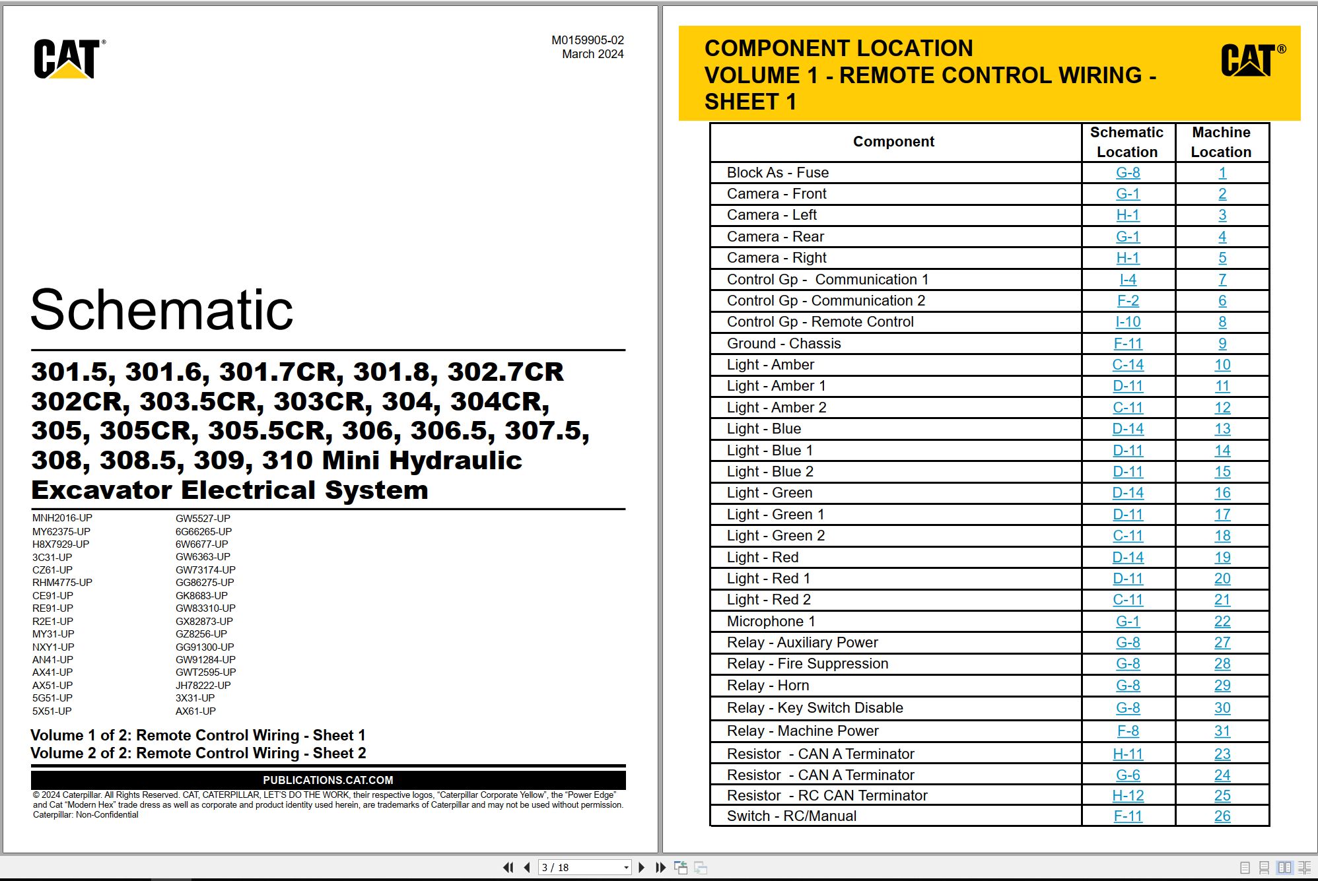1318x881 pixels.
Task: Open schematic link D-14 for Light - Blue
Action: coord(1128,428)
